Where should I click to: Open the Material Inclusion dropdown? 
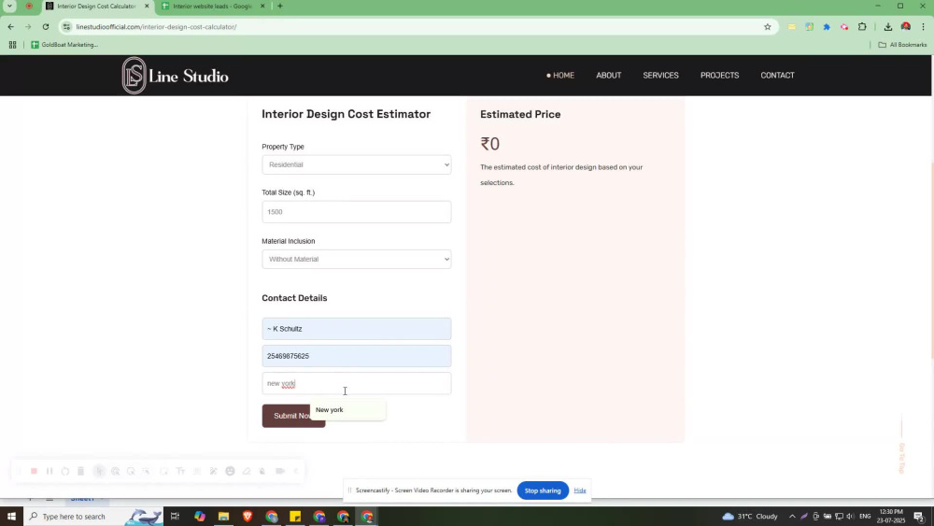356,259
